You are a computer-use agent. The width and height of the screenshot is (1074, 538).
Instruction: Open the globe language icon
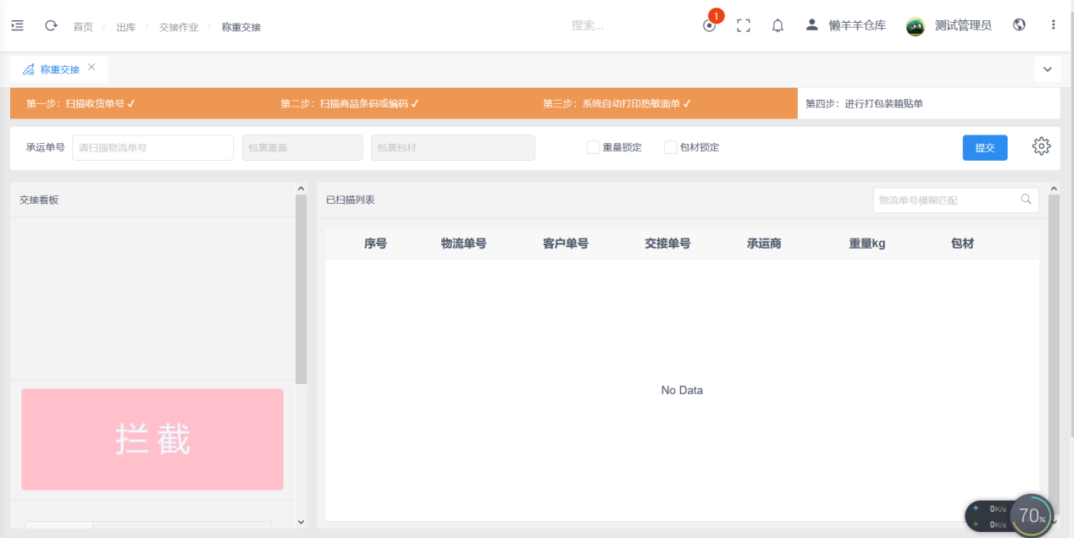1019,25
